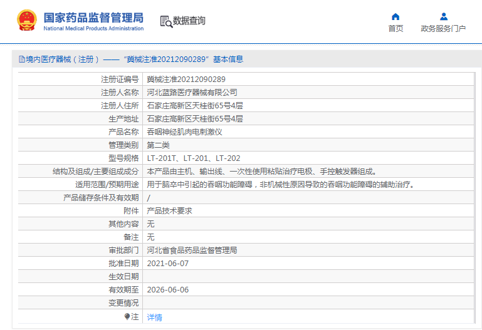This screenshot has width=482, height=330.
Task: Click the 其他内容 label
Action: point(123,224)
